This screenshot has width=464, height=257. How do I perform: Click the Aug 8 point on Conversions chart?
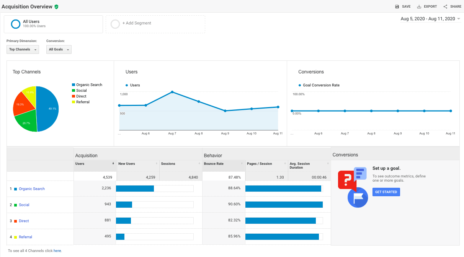[371, 111]
